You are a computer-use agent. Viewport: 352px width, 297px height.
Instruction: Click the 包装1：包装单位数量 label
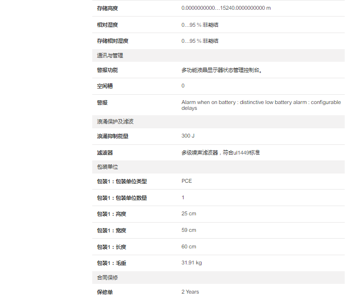(122, 198)
